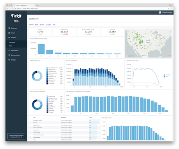
Task: Click the Jonathan user name
Action: pyautogui.click(x=167, y=13)
